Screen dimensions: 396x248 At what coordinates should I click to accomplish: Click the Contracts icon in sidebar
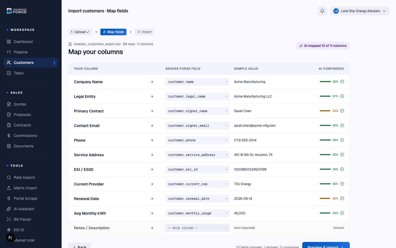click(9, 125)
